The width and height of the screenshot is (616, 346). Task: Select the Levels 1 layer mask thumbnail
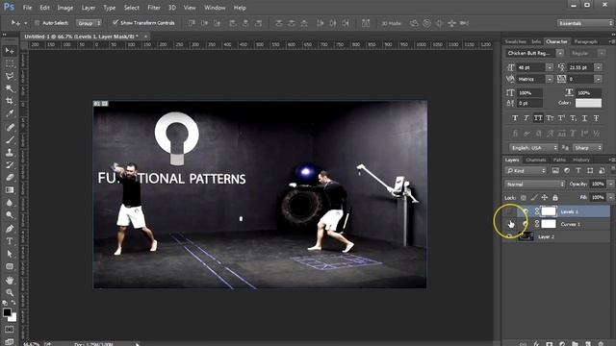pyautogui.click(x=549, y=211)
